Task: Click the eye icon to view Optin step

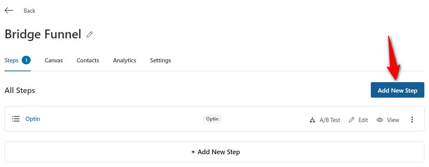Action: pyautogui.click(x=380, y=120)
